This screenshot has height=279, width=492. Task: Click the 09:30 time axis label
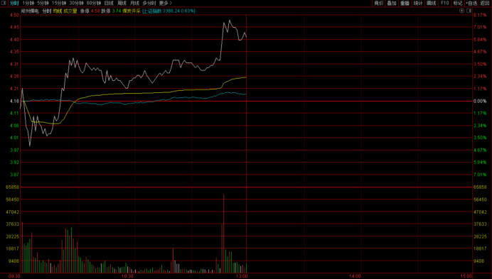point(14,276)
